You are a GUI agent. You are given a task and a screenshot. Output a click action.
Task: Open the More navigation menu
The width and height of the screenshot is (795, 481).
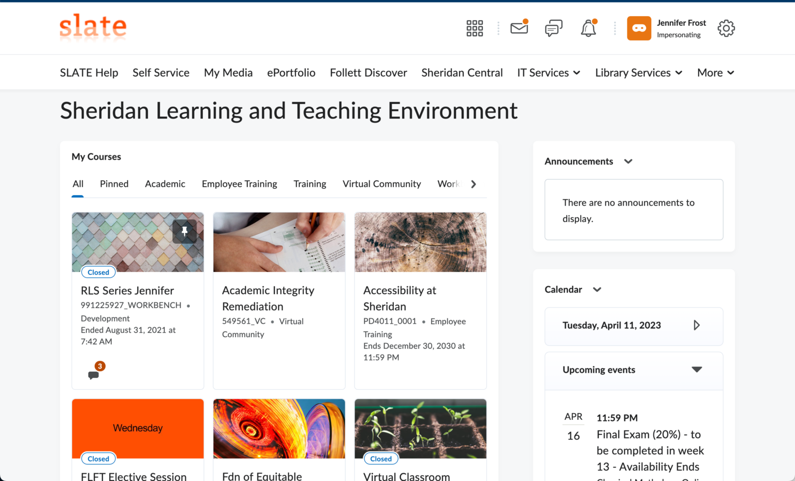click(x=715, y=73)
